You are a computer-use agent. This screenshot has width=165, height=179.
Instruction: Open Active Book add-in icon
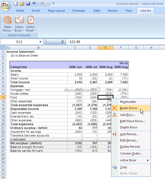click(x=19, y=20)
